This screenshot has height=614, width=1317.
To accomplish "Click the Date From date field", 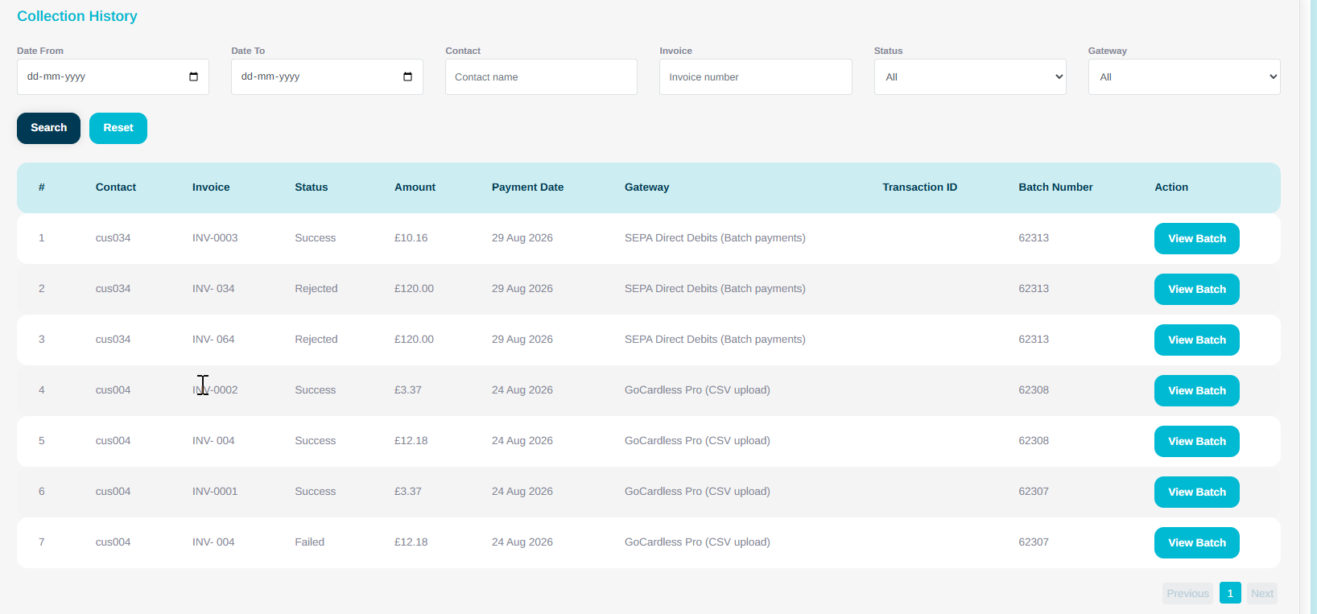I will 113,76.
